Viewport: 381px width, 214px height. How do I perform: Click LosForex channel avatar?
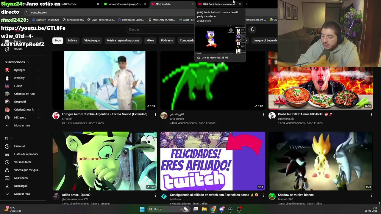[x=164, y=196]
